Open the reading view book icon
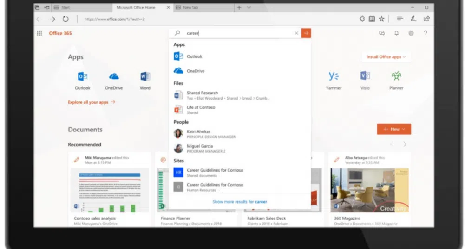The image size is (465, 249). click(x=372, y=19)
